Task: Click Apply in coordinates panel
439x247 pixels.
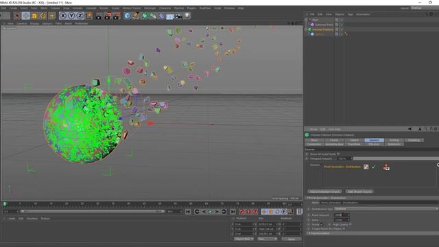Action: (x=291, y=239)
